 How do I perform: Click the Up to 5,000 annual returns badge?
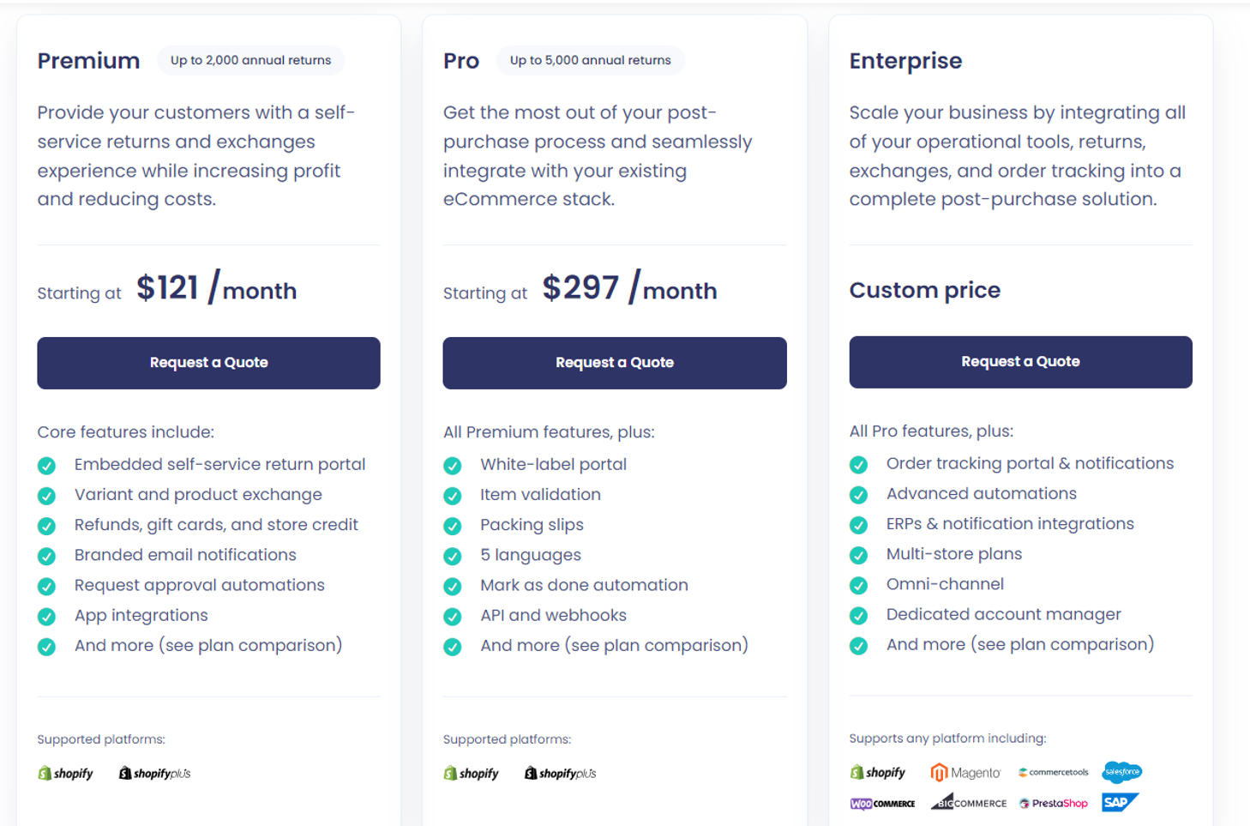click(x=590, y=60)
